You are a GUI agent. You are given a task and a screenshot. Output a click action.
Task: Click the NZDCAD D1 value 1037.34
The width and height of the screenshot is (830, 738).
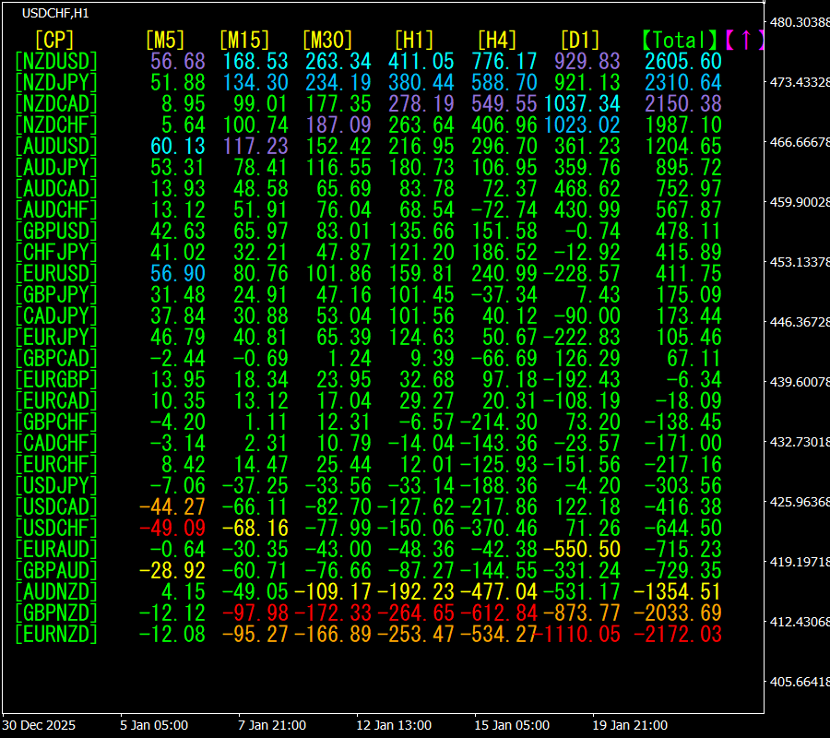(x=582, y=103)
